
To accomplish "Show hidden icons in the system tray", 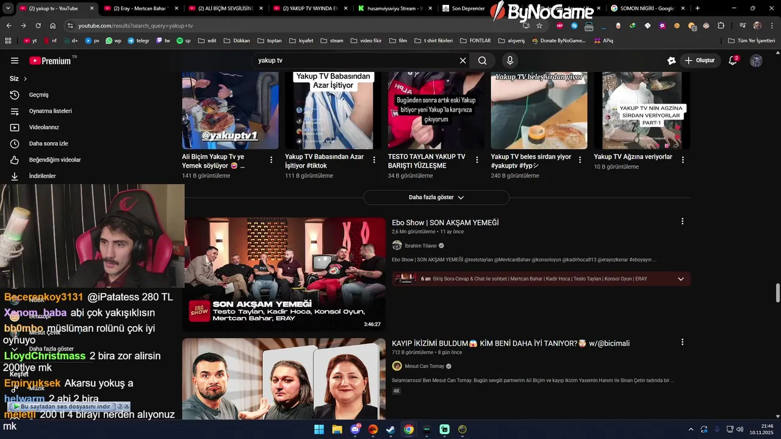I will pyautogui.click(x=691, y=429).
